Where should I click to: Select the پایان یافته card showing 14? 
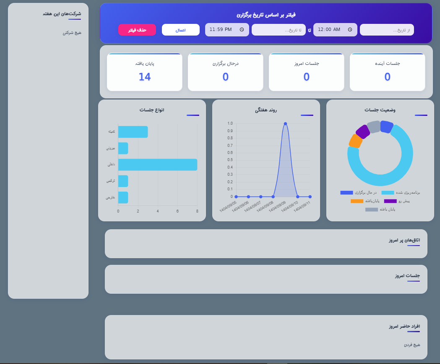point(144,72)
